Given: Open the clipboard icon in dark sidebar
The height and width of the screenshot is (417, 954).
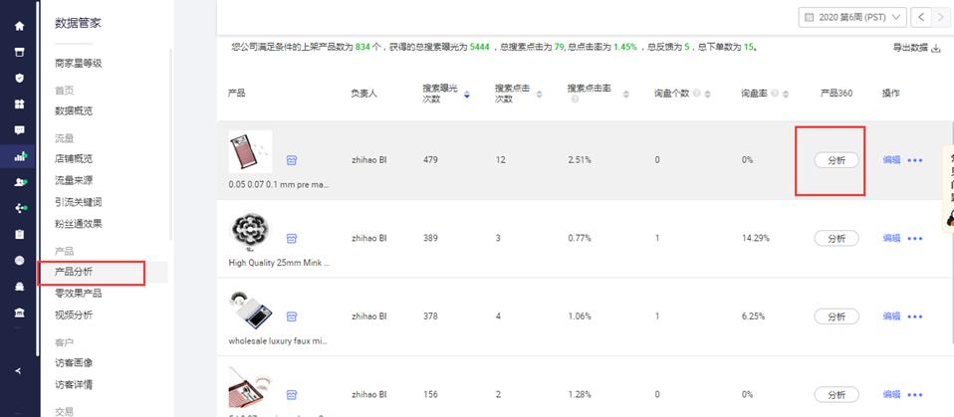Looking at the screenshot, I should (x=20, y=234).
